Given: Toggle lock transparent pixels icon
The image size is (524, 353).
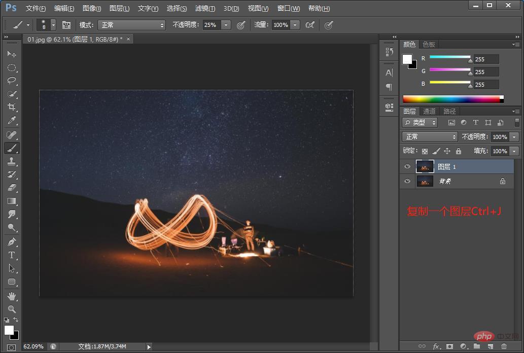Looking at the screenshot, I should click(x=425, y=151).
